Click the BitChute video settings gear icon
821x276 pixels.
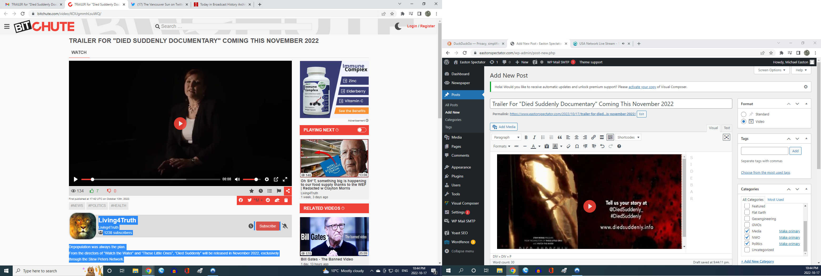click(x=267, y=180)
